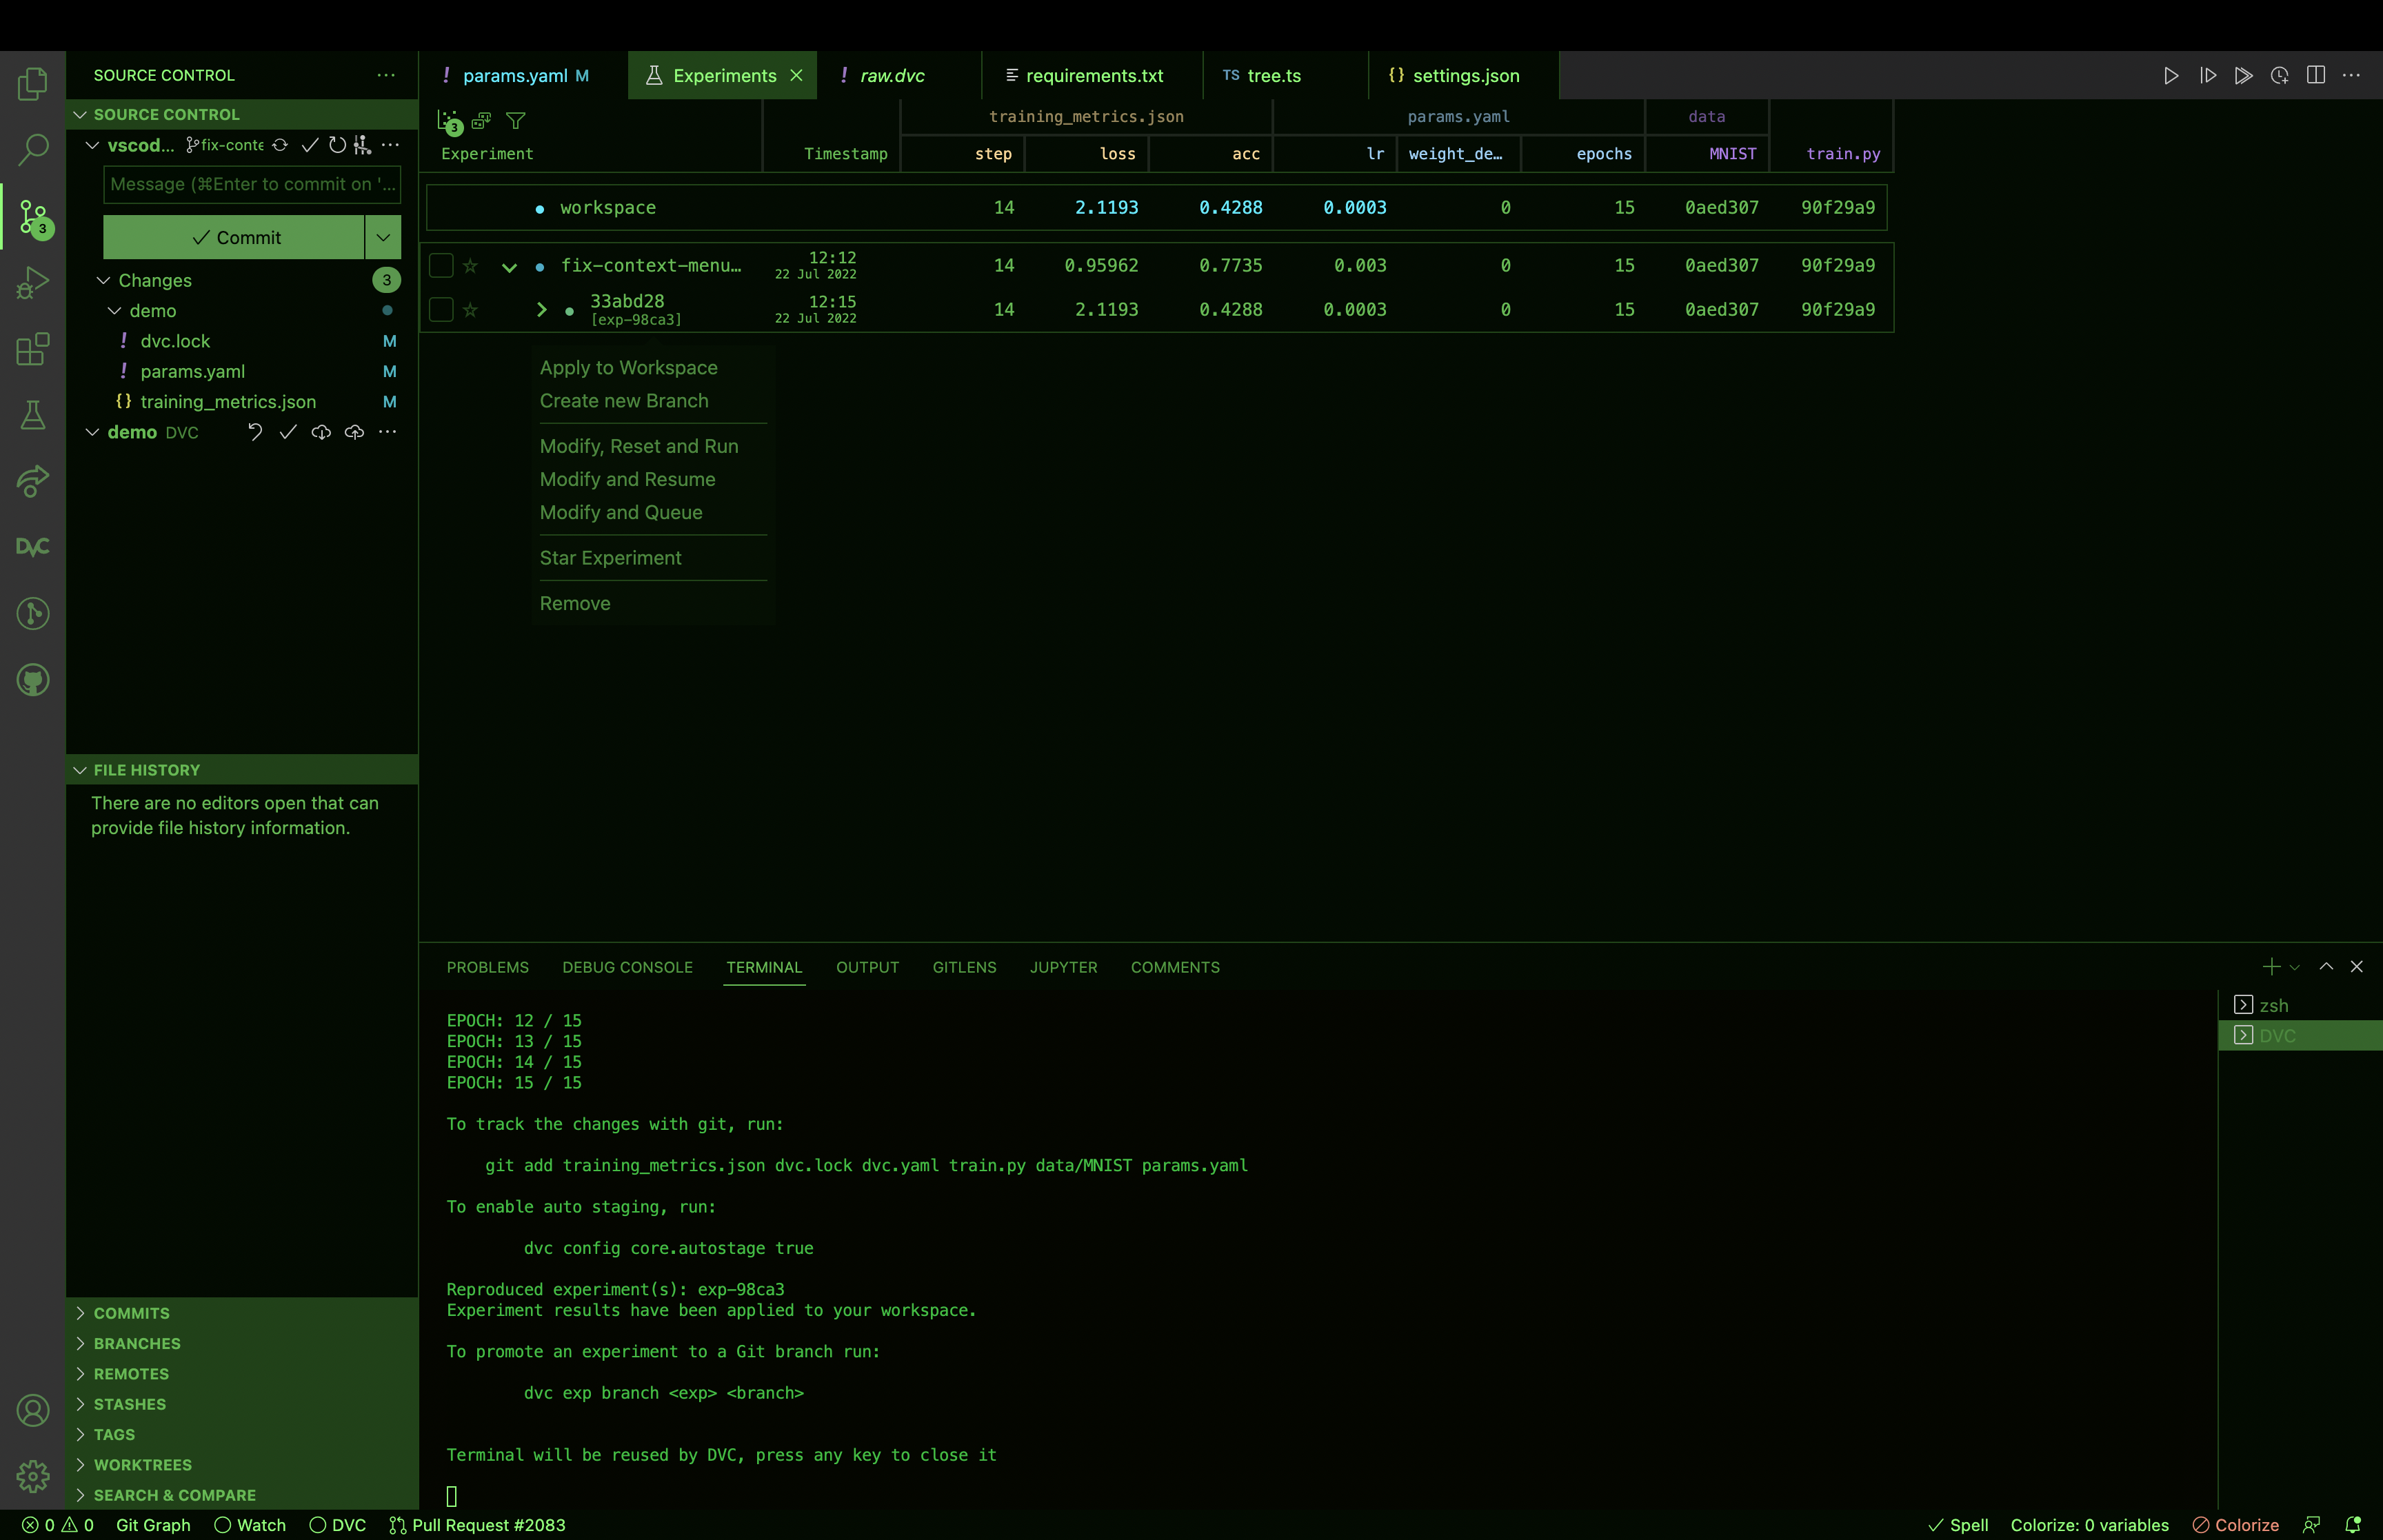Open GitHub view in activity bar
2383x1540 pixels.
click(x=33, y=680)
